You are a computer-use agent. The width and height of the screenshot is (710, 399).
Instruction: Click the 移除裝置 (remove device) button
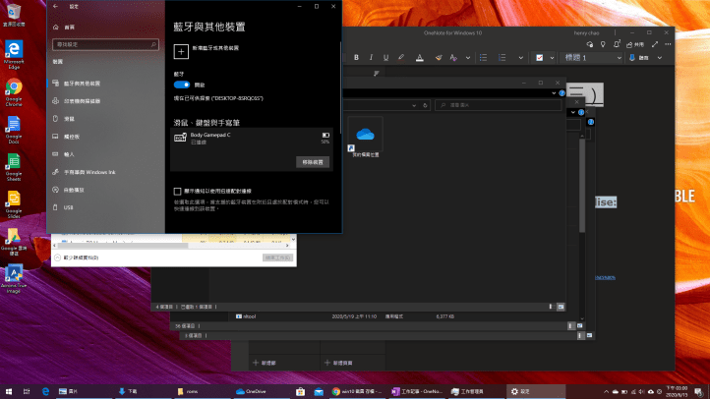312,161
